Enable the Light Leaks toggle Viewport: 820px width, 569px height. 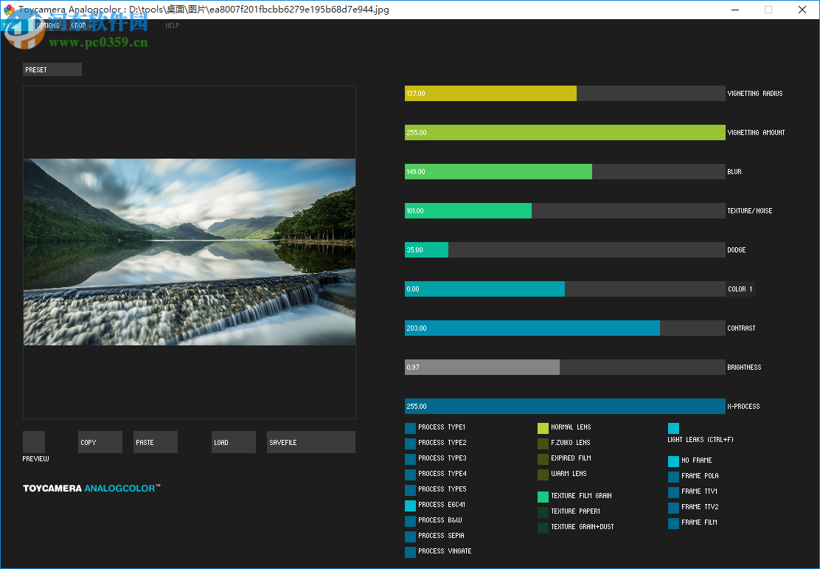pos(673,428)
